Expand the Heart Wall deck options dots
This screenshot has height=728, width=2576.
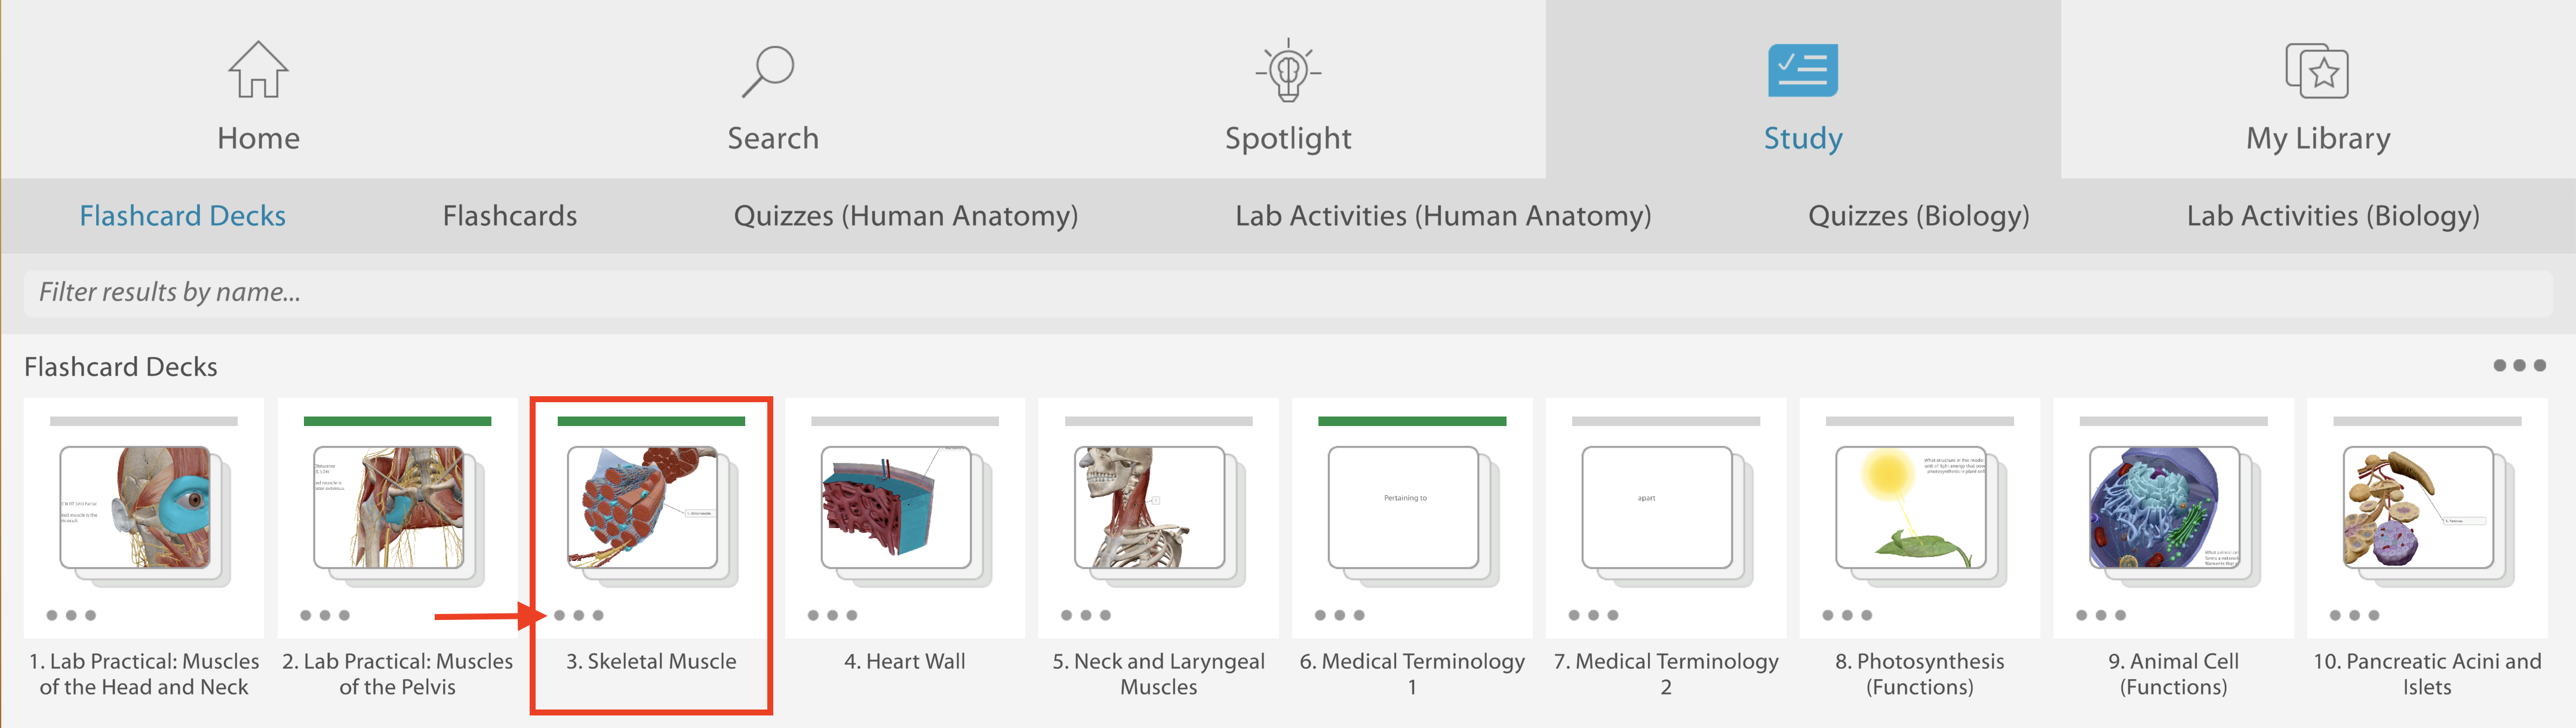(x=832, y=616)
